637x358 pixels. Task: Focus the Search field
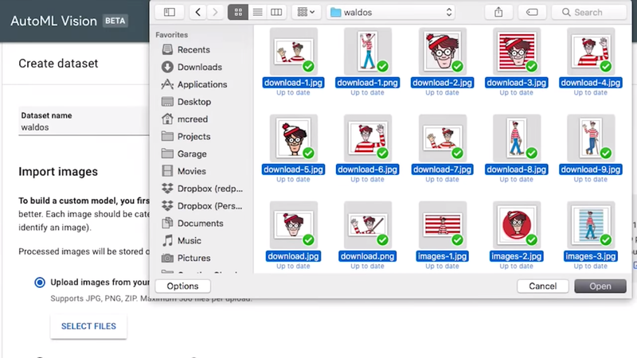pyautogui.click(x=589, y=12)
